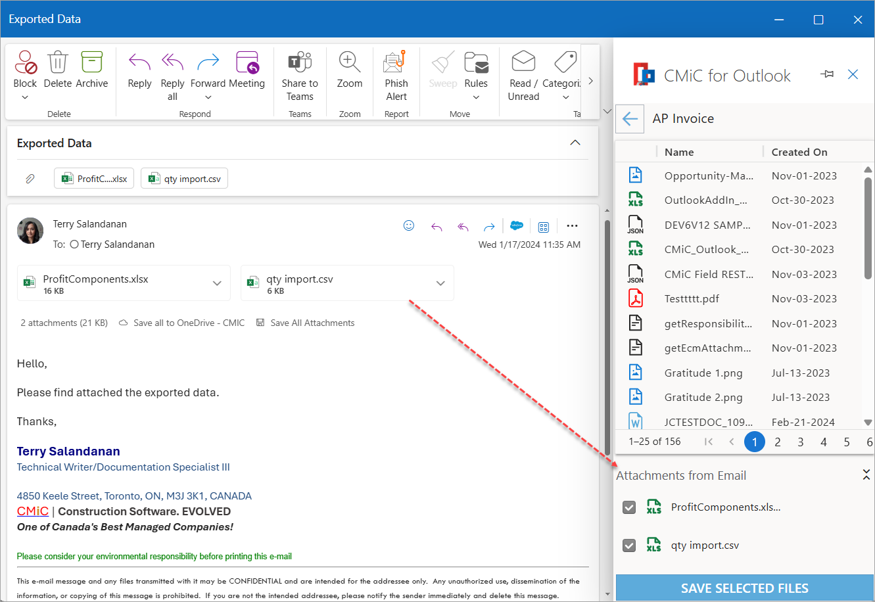The image size is (875, 602).
Task: Click SAVE SELECTED FILES button
Action: click(745, 588)
